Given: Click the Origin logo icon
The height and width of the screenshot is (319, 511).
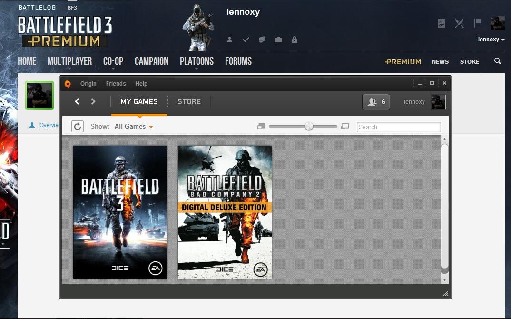Looking at the screenshot, I should coord(68,84).
